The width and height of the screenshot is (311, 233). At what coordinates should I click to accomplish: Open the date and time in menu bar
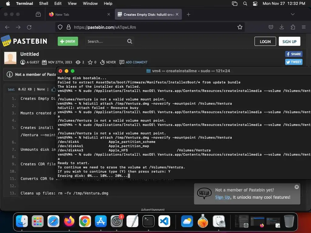point(284,4)
